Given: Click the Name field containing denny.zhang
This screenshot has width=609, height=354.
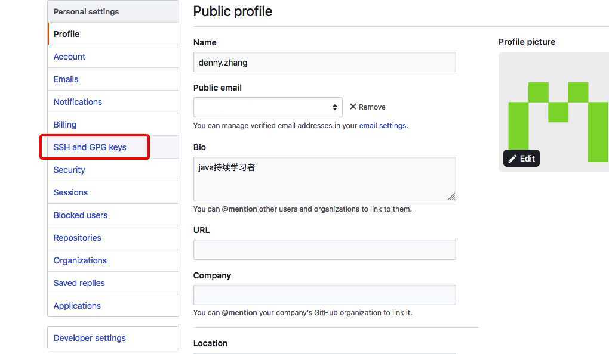Looking at the screenshot, I should (325, 62).
